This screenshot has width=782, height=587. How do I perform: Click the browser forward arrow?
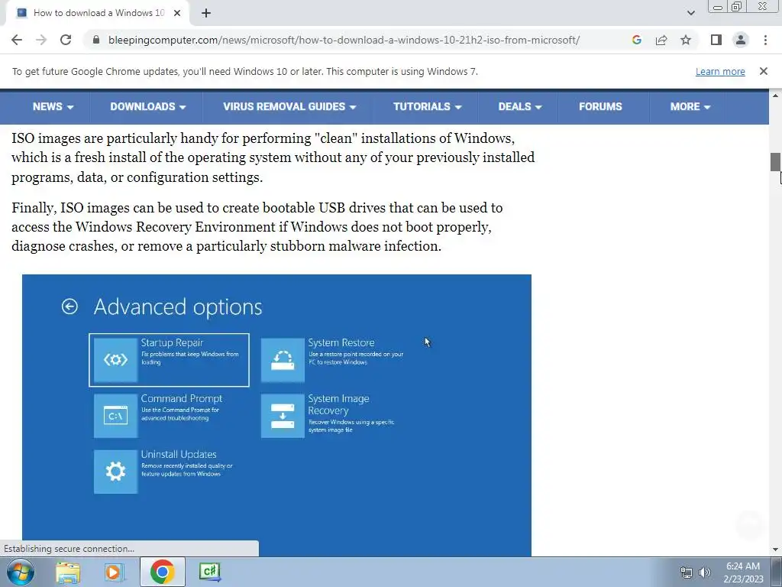(x=41, y=40)
